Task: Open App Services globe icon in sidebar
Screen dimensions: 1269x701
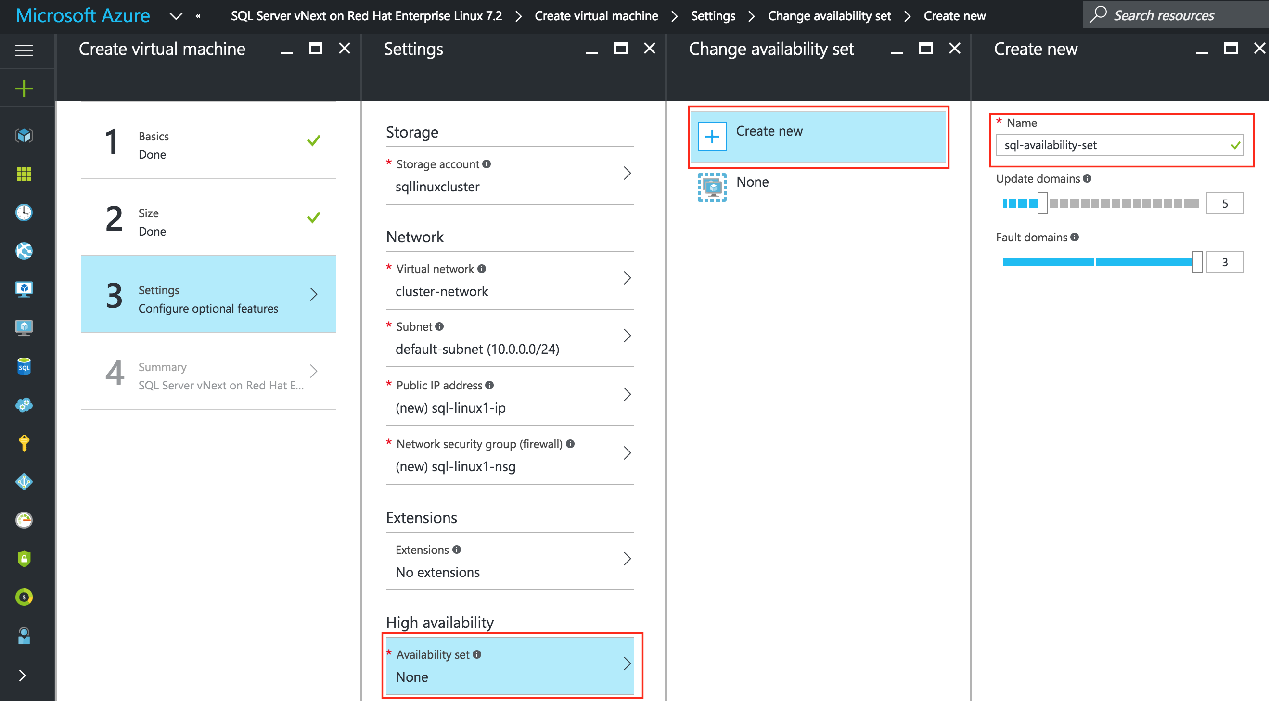Action: coord(24,250)
